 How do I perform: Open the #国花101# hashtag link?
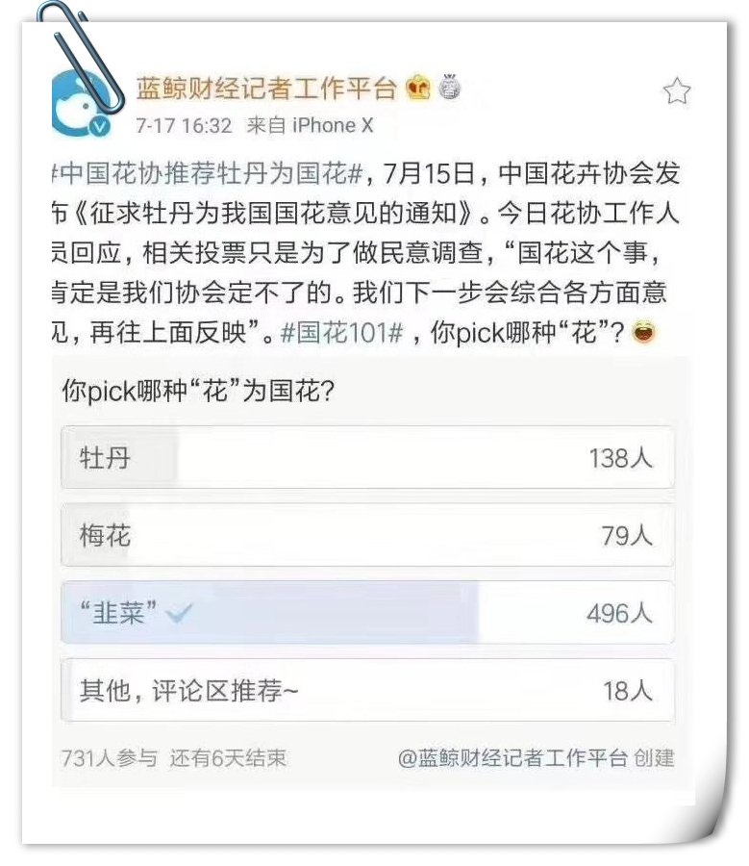341,333
